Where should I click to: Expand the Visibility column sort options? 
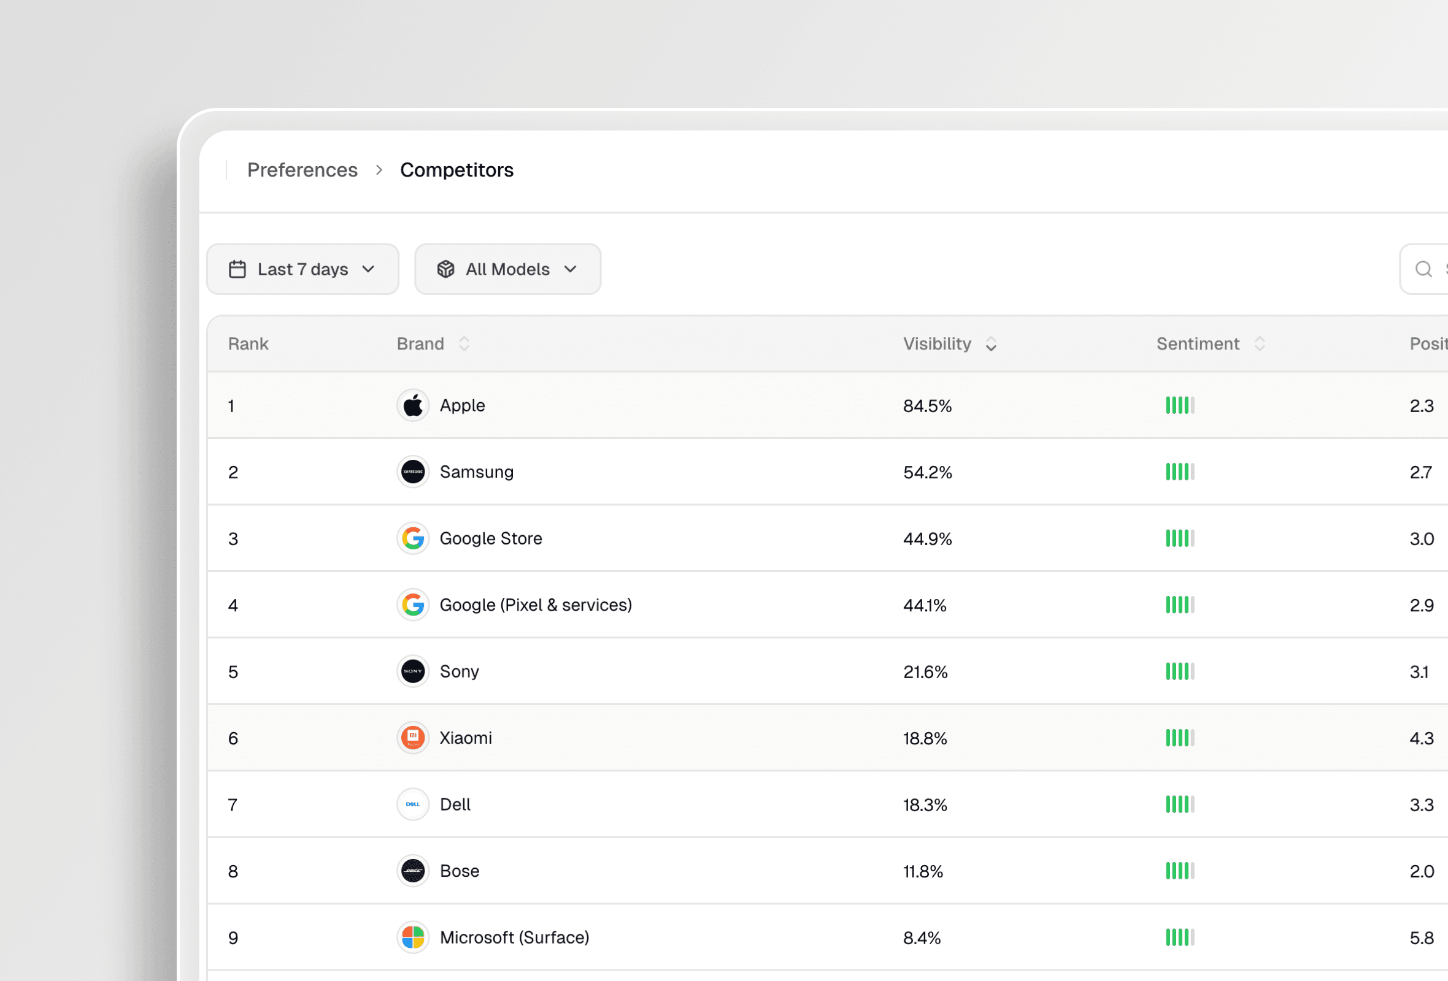pyautogui.click(x=992, y=343)
